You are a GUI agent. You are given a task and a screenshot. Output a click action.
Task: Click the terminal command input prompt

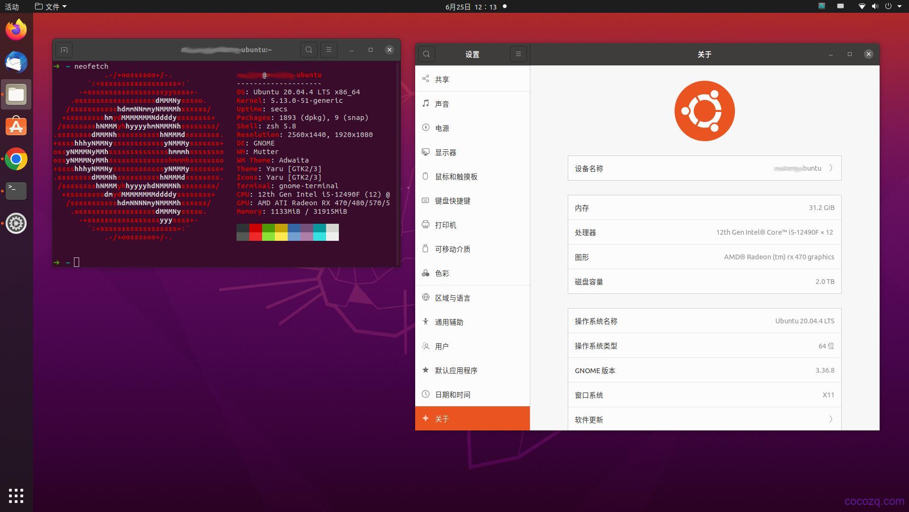click(x=76, y=262)
